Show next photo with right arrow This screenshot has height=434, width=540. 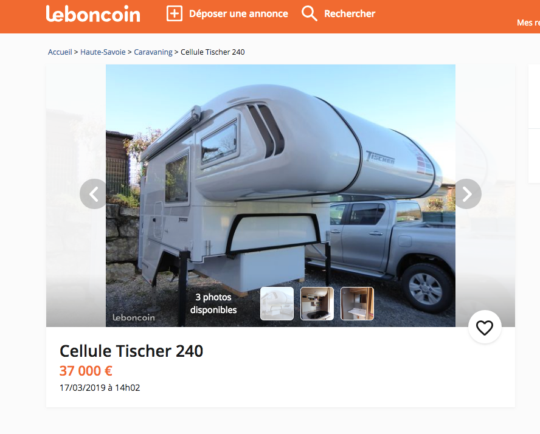(x=466, y=194)
